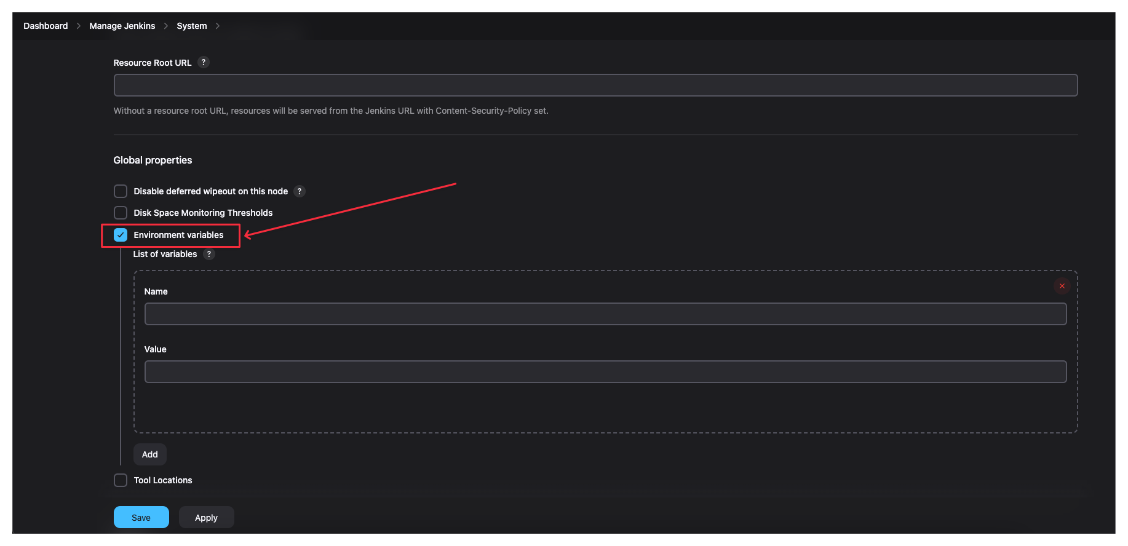This screenshot has height=546, width=1128.
Task: Open help for Resource Root URL
Action: click(x=204, y=62)
